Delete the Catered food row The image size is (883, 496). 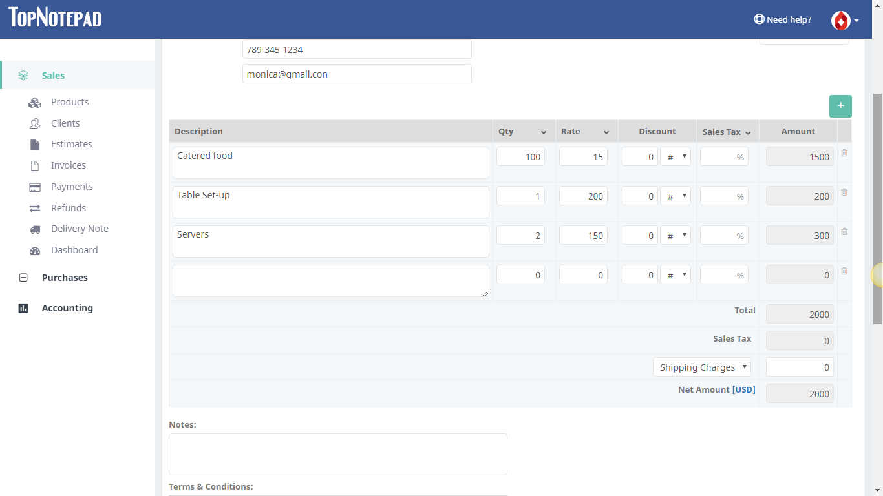(844, 153)
